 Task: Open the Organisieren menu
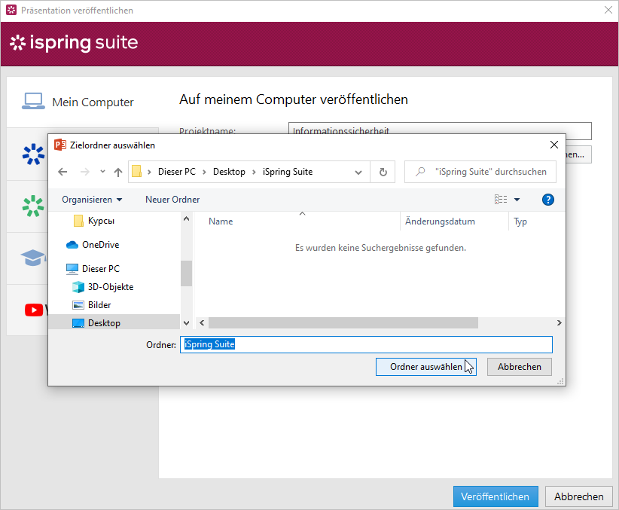(92, 200)
